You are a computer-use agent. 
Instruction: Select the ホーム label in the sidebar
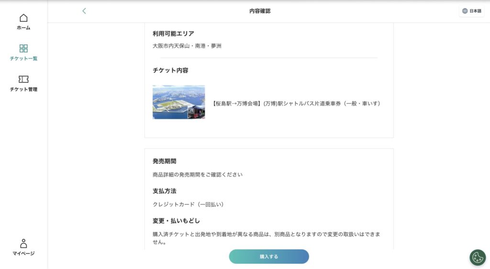coord(23,28)
